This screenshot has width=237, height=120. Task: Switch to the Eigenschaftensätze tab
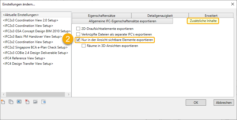(102, 16)
